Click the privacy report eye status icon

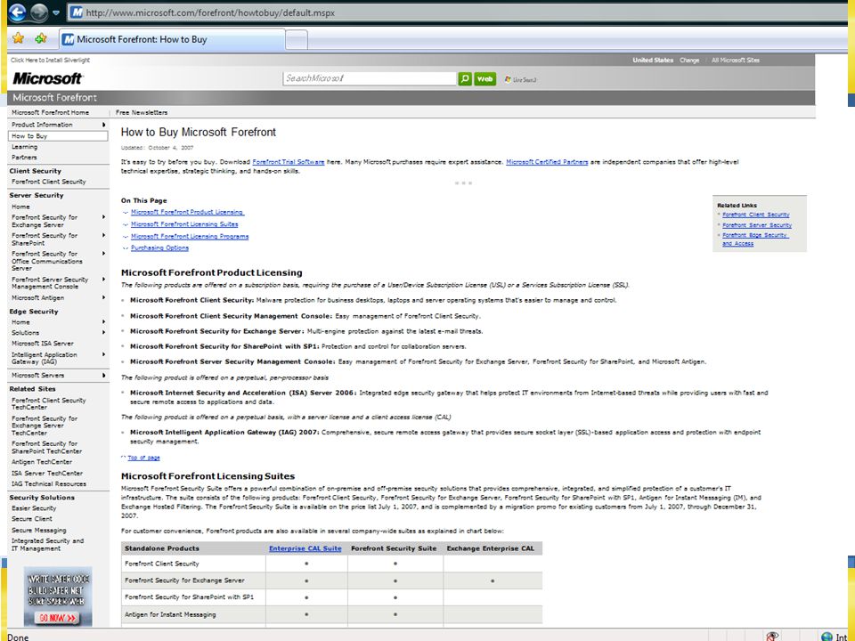[x=772, y=636]
